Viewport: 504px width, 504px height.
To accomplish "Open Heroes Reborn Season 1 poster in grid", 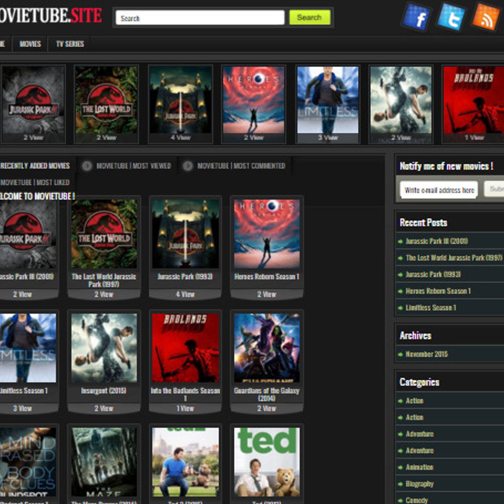I will click(267, 234).
